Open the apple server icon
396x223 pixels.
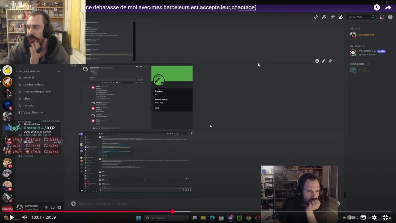(7, 70)
